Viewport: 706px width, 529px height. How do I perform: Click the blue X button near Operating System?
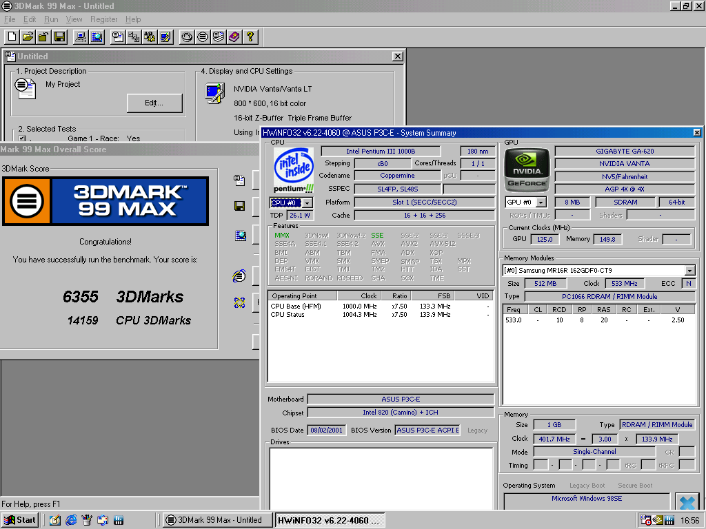[687, 501]
